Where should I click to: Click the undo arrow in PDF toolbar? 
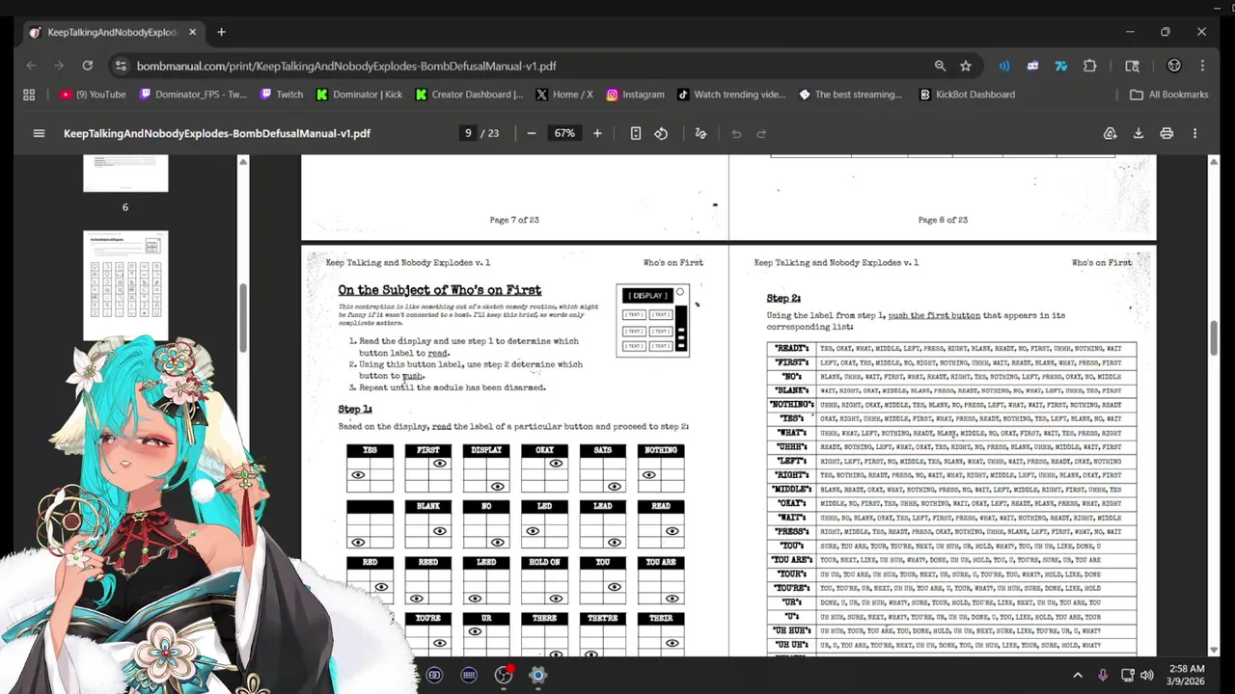(736, 133)
